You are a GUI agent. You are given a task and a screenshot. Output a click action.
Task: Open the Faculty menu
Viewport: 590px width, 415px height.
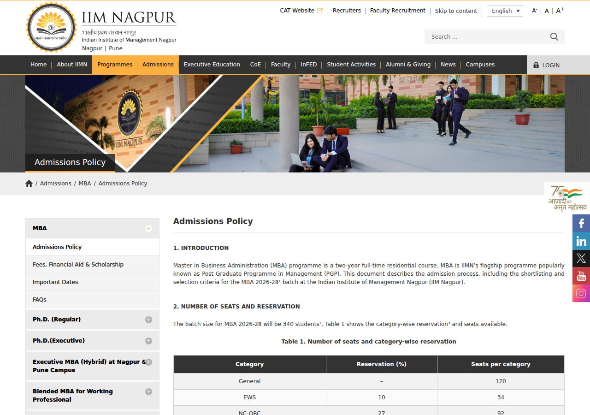(281, 65)
